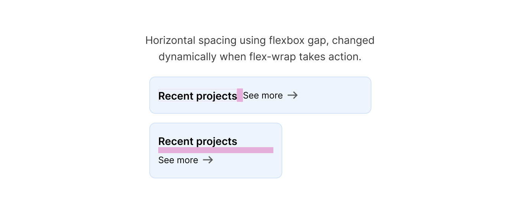Screen dimensions: 520x223
Task: Click the word "Horizontal" at the description's start
Action: point(170,40)
